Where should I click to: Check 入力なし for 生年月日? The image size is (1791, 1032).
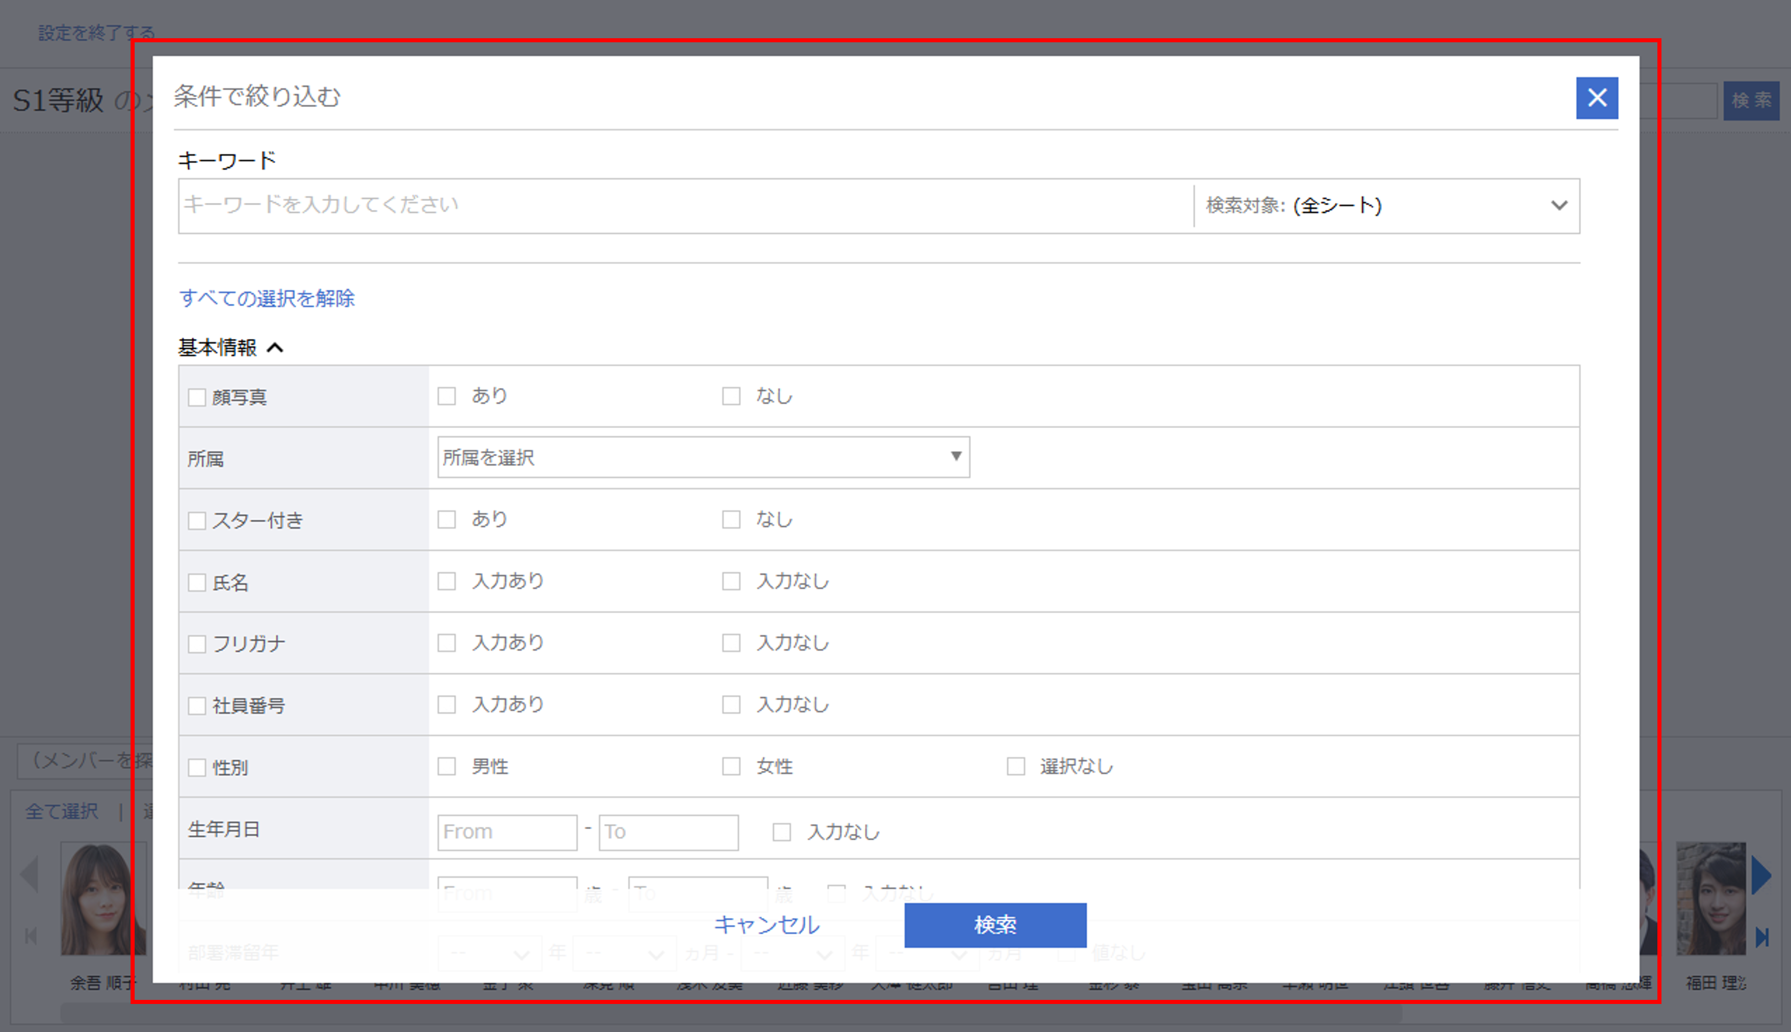(781, 832)
